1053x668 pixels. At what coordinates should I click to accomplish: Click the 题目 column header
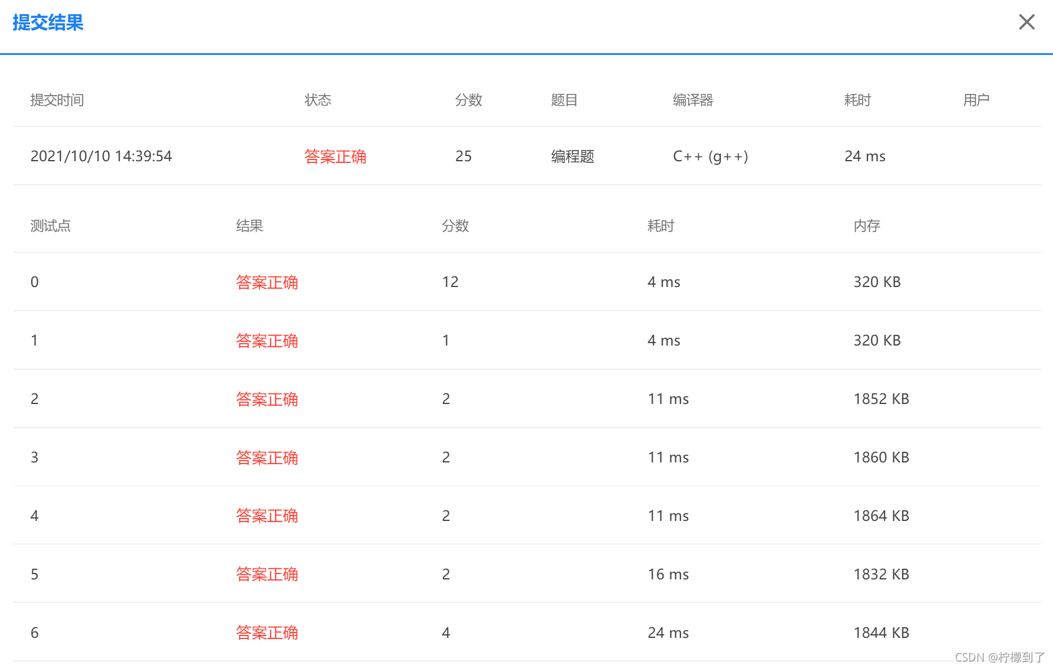click(x=564, y=100)
